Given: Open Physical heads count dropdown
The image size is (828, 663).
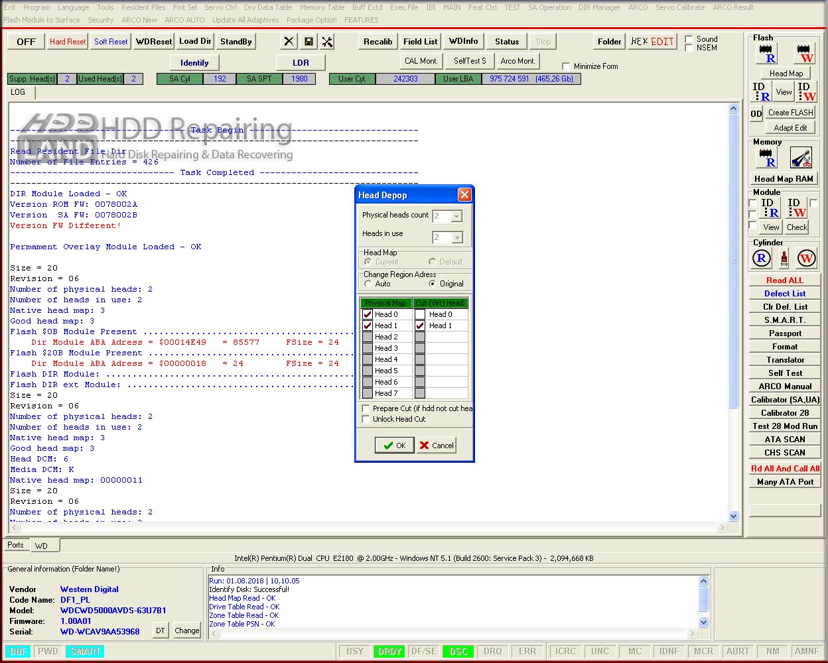Looking at the screenshot, I should 456,216.
